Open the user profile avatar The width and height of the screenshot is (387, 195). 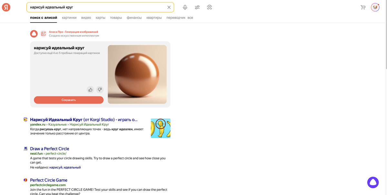[375, 7]
